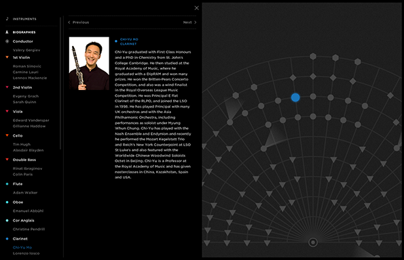Click the sidebar scrollbar

[x=60, y=83]
